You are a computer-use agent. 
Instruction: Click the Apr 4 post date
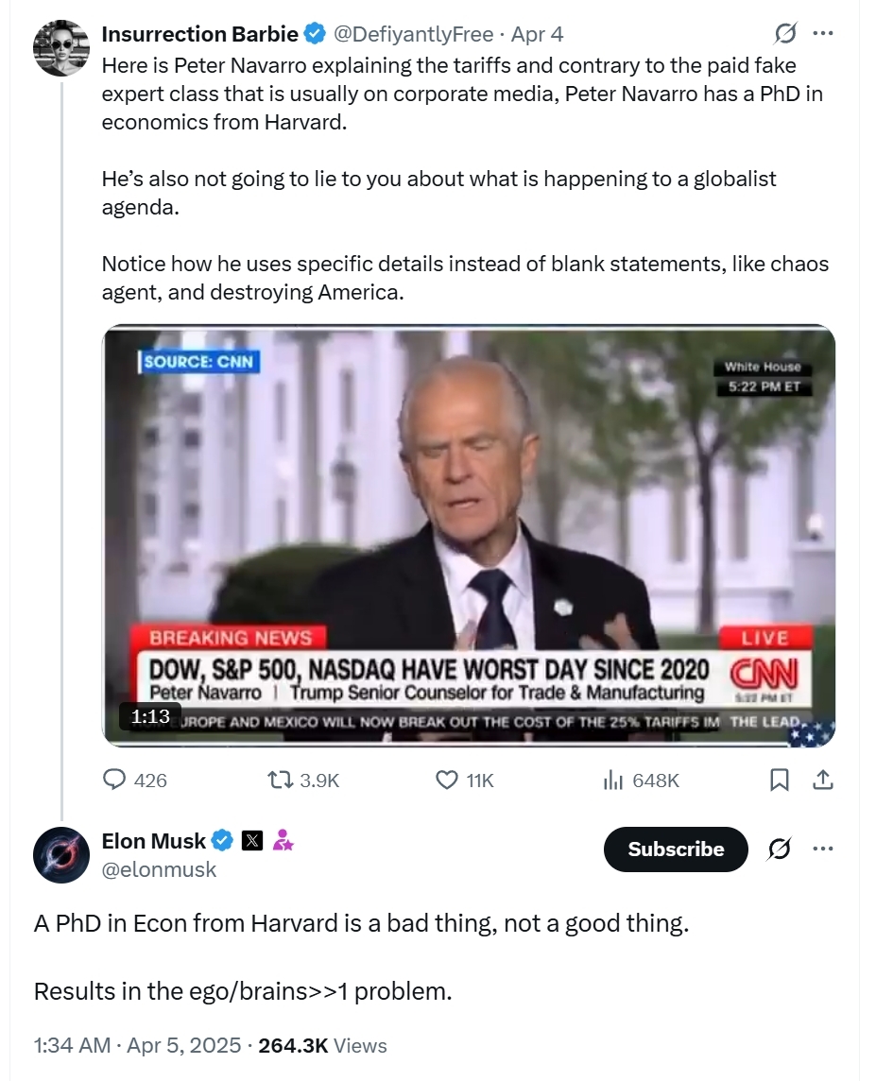(x=537, y=34)
